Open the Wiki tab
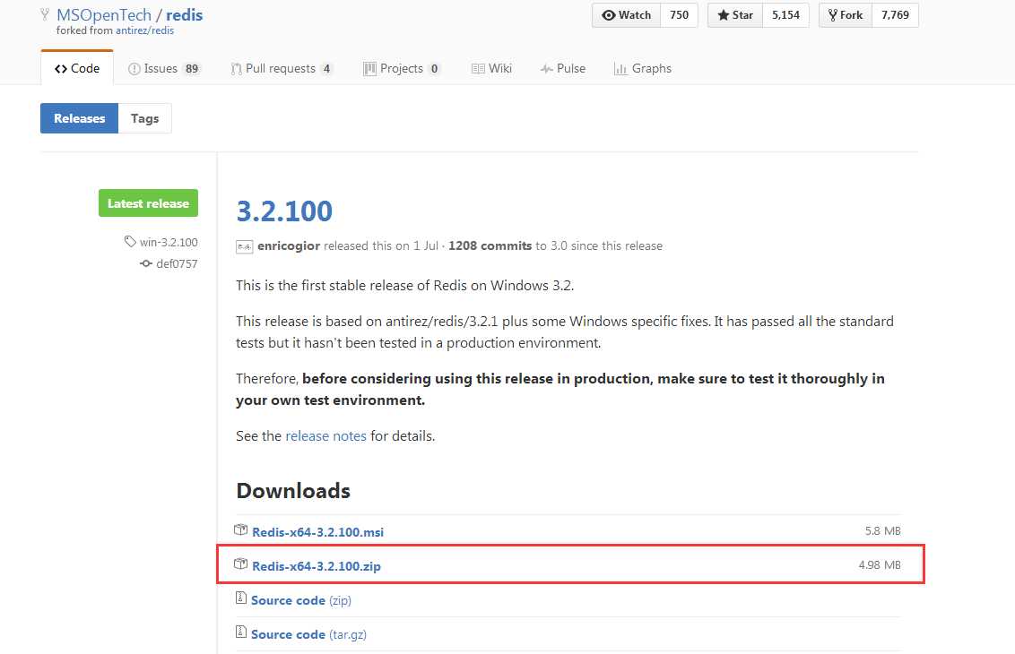This screenshot has width=1015, height=654. [x=492, y=69]
